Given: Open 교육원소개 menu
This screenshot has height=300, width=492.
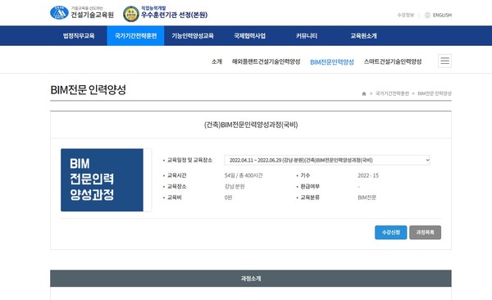Looking at the screenshot, I should pos(363,36).
